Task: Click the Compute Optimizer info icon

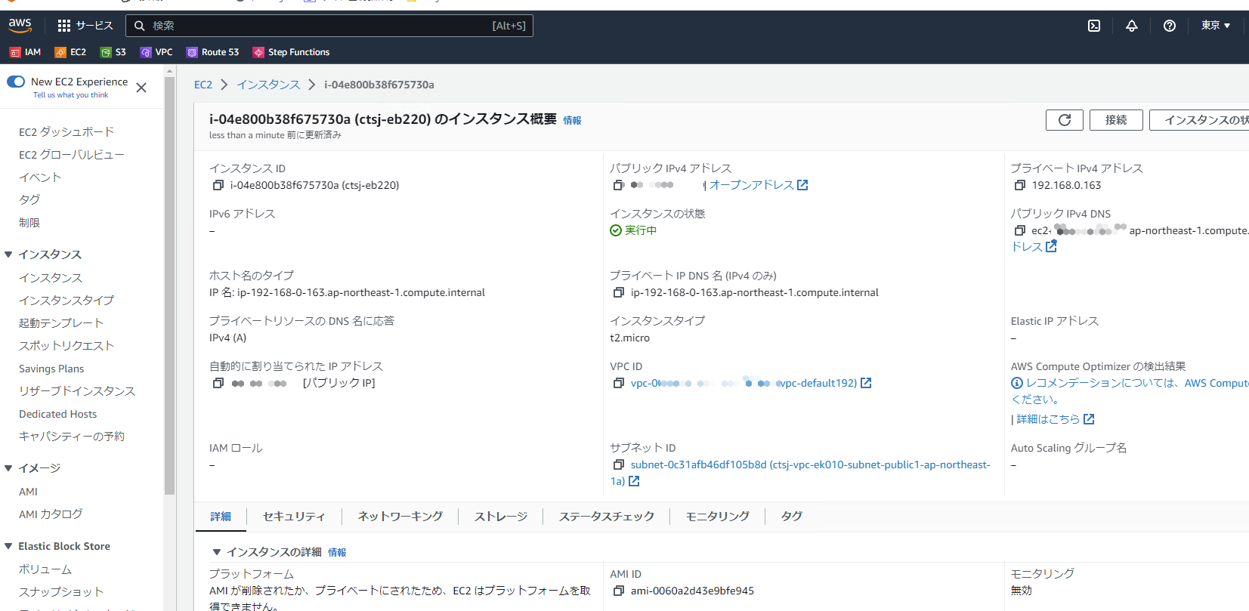Action: click(1017, 383)
